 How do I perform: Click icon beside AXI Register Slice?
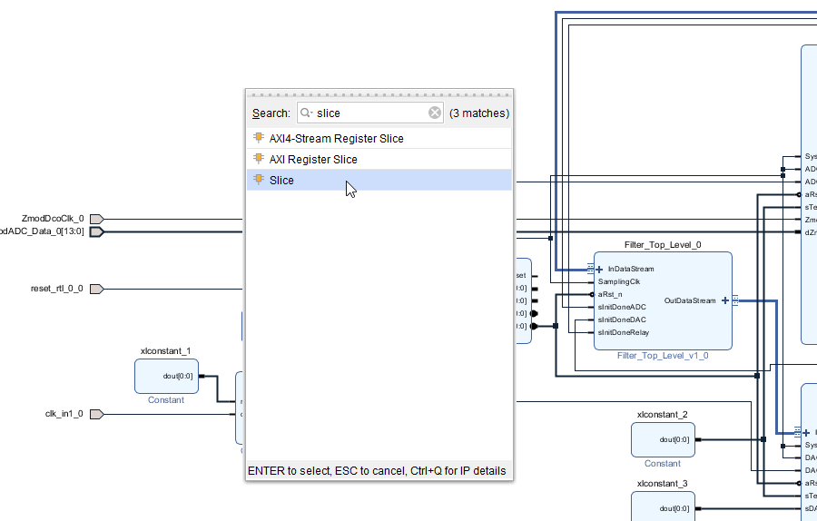click(x=259, y=158)
